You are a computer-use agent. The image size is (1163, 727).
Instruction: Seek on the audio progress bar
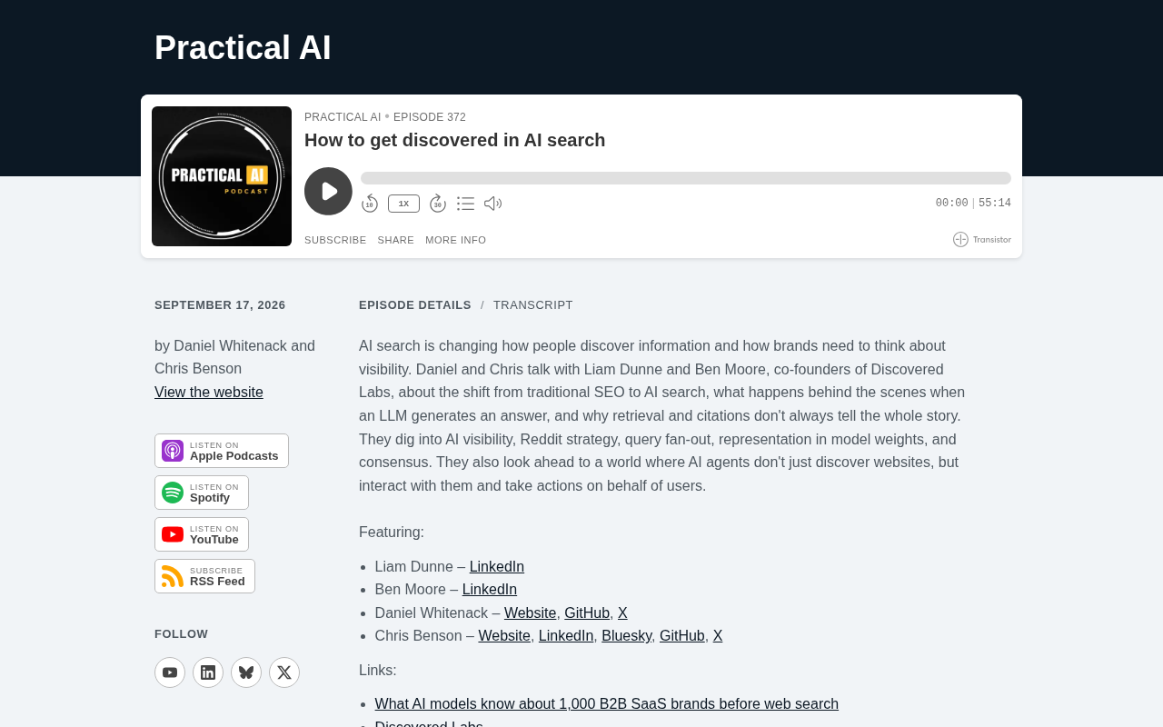pos(686,178)
